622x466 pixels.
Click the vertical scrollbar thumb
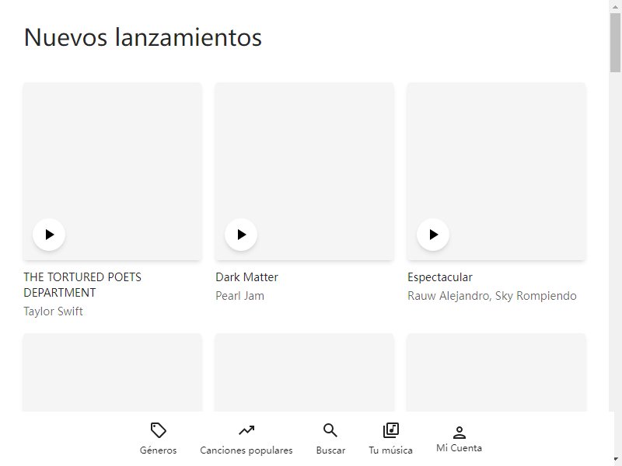point(615,43)
